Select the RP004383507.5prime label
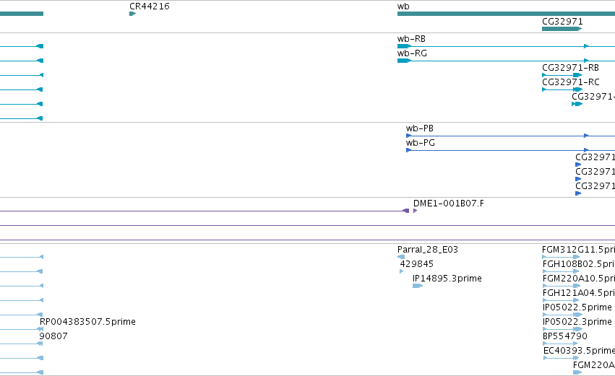This screenshot has width=615, height=376. click(87, 322)
